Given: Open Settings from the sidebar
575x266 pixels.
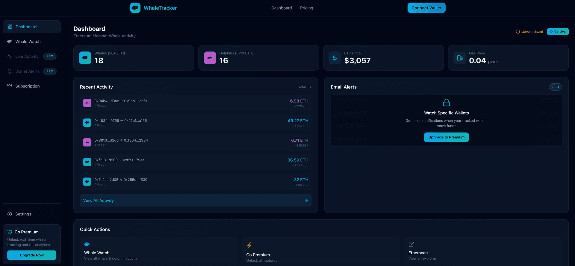Looking at the screenshot, I should pyautogui.click(x=23, y=214).
